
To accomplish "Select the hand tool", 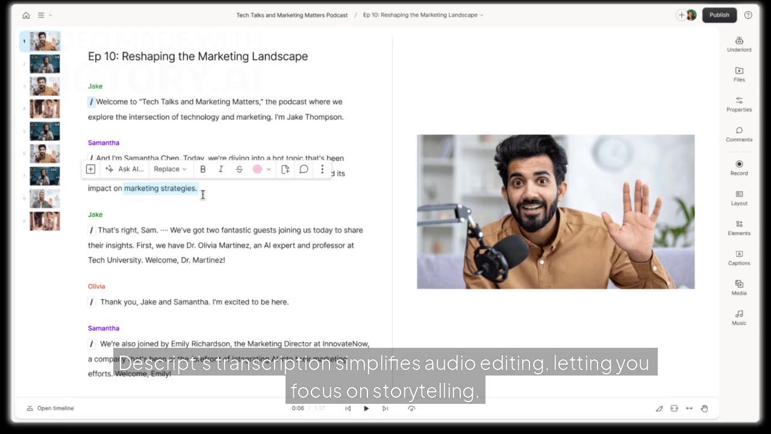I will tap(704, 409).
